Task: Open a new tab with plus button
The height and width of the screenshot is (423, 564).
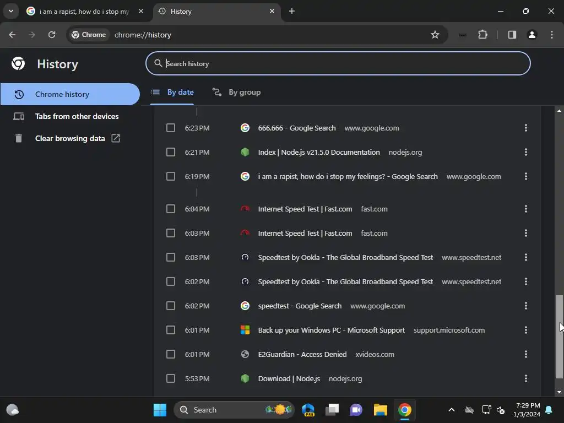Action: [292, 11]
